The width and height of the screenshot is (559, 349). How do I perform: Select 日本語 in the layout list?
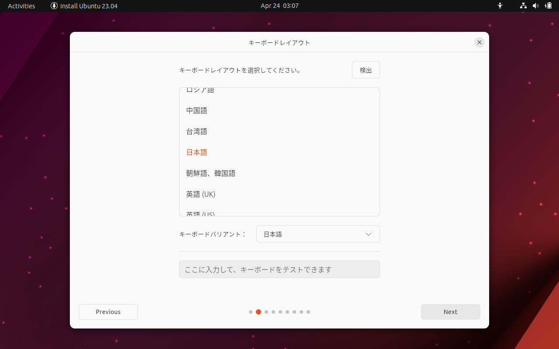[279, 152]
